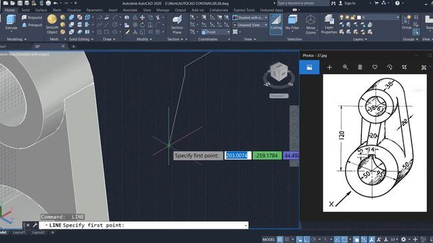Switch to the Visualize ribbon tab
This screenshot has height=243, width=433.
(x=74, y=10)
